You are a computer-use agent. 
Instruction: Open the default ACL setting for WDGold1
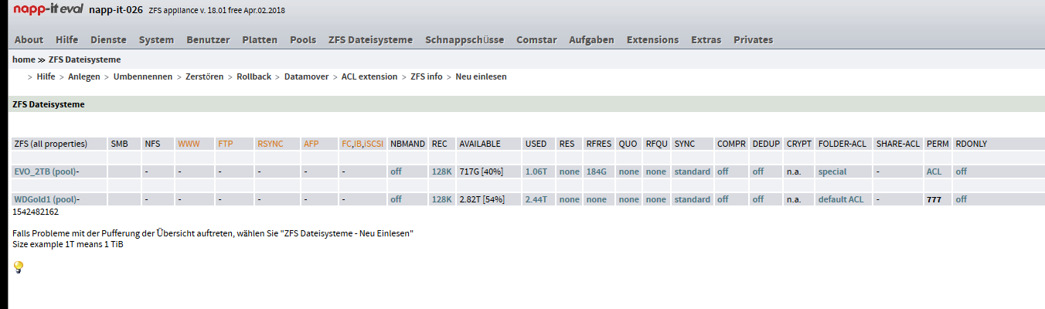(x=840, y=199)
